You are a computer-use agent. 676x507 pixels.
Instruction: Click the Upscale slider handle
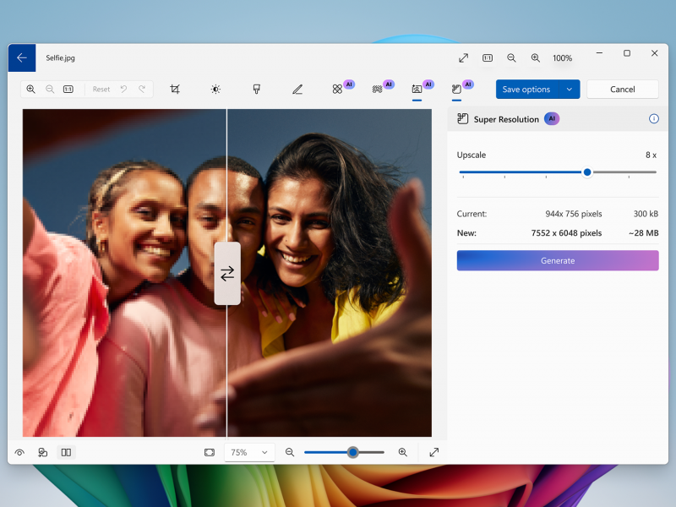pyautogui.click(x=587, y=172)
